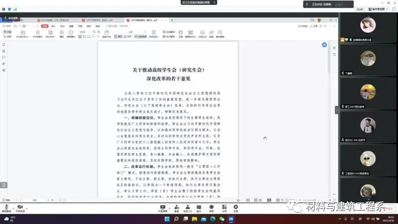Screen dimensions: 398x224
Task: Click the screenshot and compare tool
Action: click(191, 34)
